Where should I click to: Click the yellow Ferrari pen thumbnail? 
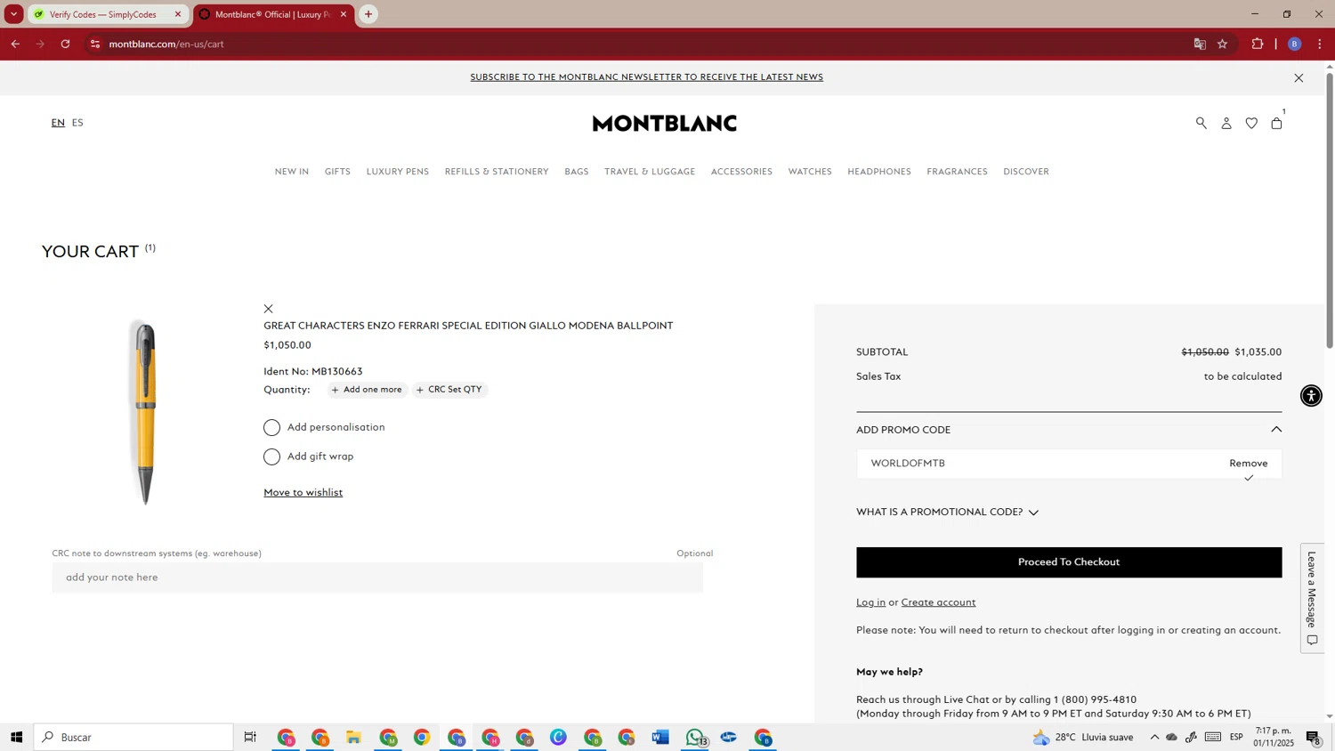click(145, 412)
